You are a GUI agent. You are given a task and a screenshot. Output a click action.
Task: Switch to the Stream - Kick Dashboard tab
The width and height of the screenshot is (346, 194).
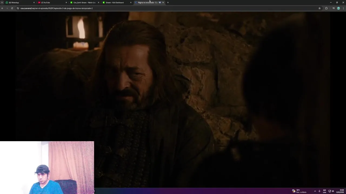[x=117, y=2]
